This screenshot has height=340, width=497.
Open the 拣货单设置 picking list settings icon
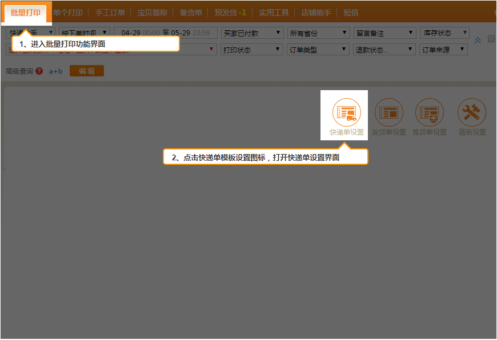coord(430,114)
